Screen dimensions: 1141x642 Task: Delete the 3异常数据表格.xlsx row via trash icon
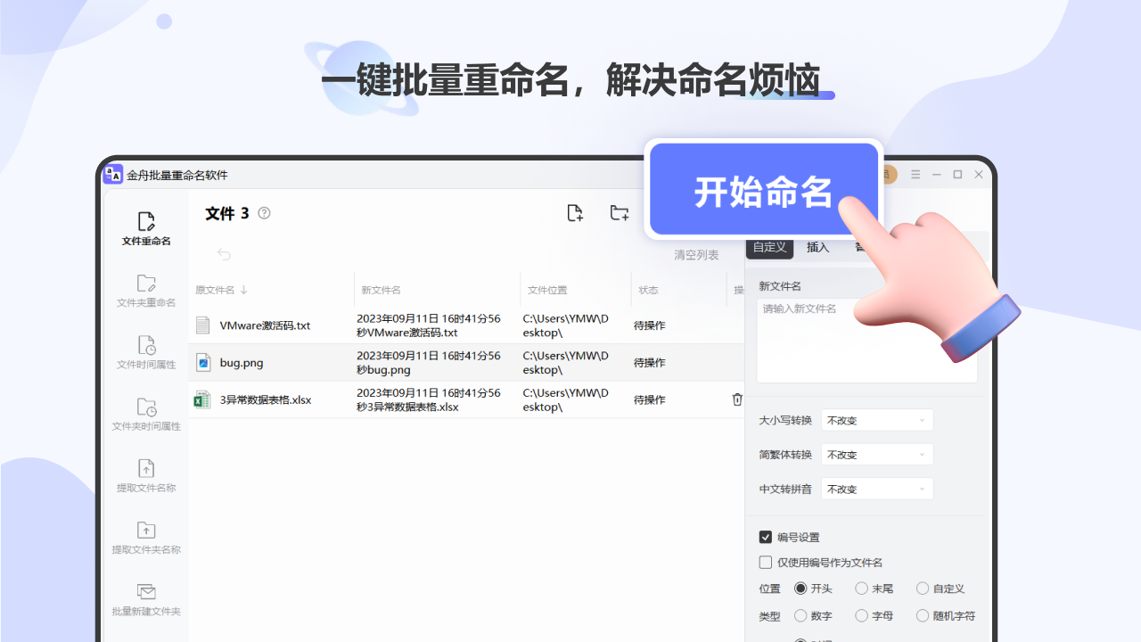pos(737,399)
